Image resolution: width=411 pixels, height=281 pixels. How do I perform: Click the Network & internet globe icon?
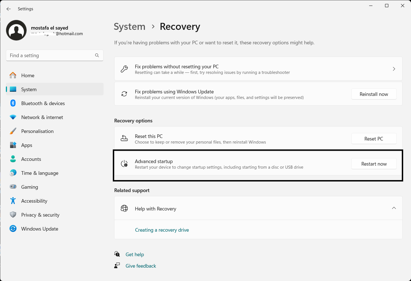[x=13, y=117]
